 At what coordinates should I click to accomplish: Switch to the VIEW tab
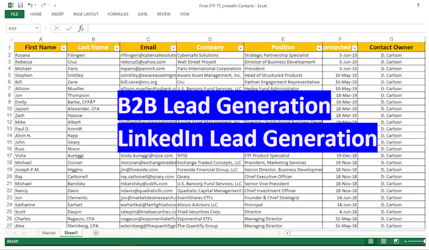tap(185, 14)
